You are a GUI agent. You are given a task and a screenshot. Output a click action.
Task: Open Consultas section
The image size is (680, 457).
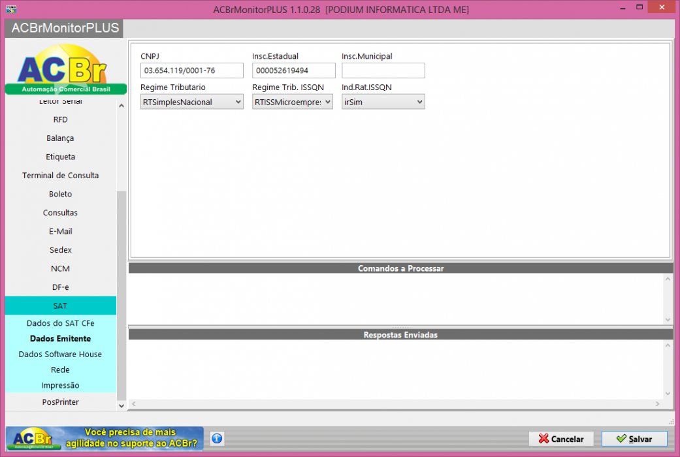click(60, 213)
